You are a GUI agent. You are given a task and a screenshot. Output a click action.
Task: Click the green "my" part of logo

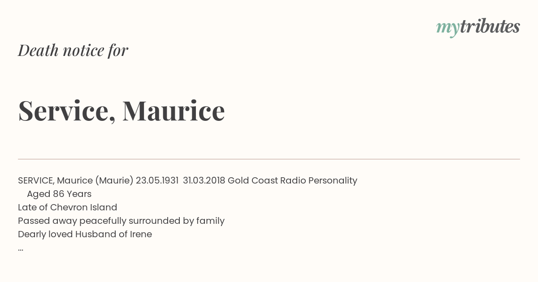pyautogui.click(x=448, y=29)
